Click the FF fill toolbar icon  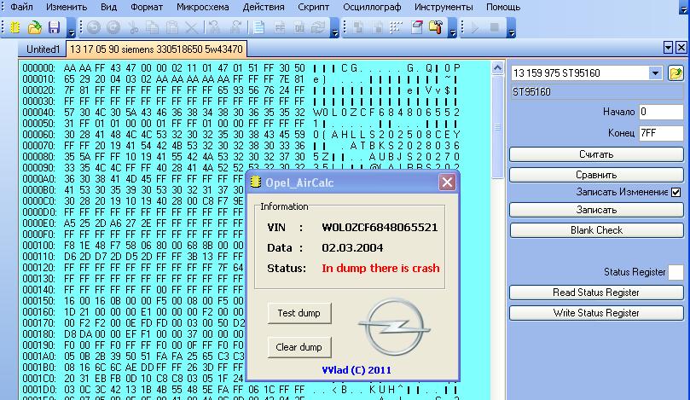pos(280,27)
